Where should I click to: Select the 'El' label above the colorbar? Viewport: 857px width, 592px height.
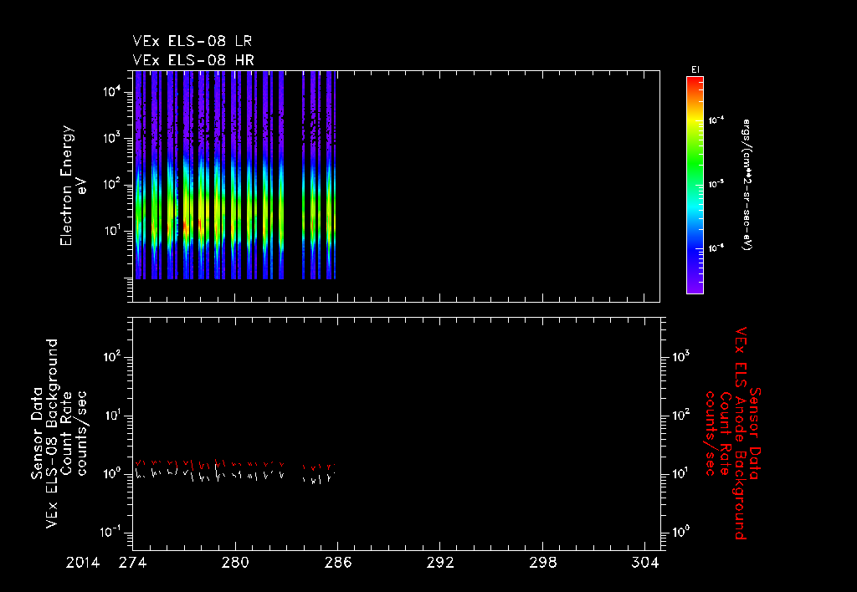[694, 69]
